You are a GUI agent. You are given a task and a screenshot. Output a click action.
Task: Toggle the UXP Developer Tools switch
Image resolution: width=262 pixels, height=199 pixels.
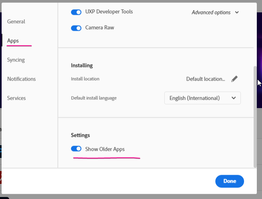(76, 12)
